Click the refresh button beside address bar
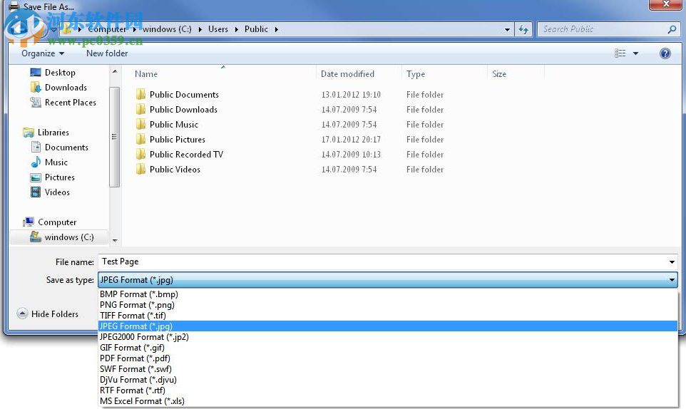 click(x=523, y=29)
